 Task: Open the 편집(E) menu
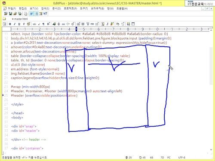point(23,9)
